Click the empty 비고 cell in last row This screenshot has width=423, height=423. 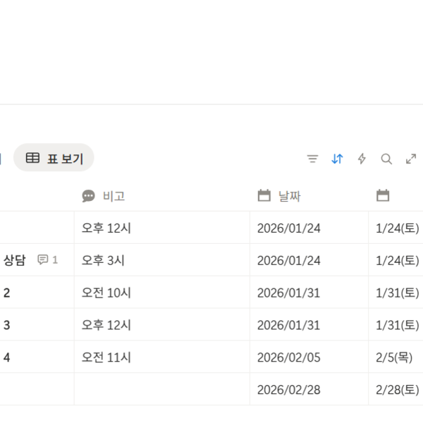tap(161, 390)
